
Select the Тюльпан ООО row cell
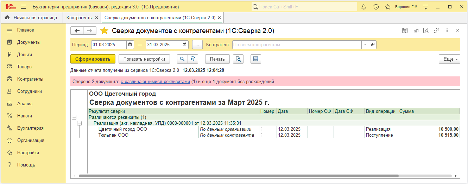(x=143, y=135)
